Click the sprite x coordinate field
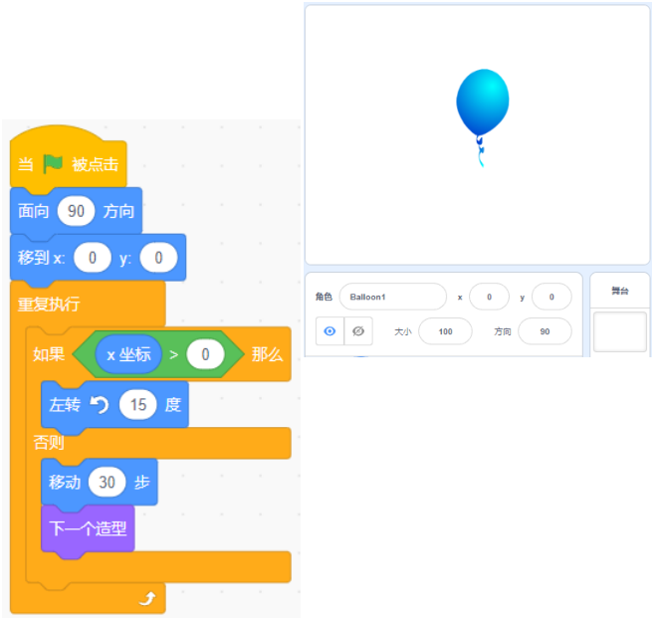This screenshot has width=657, height=618. [489, 298]
